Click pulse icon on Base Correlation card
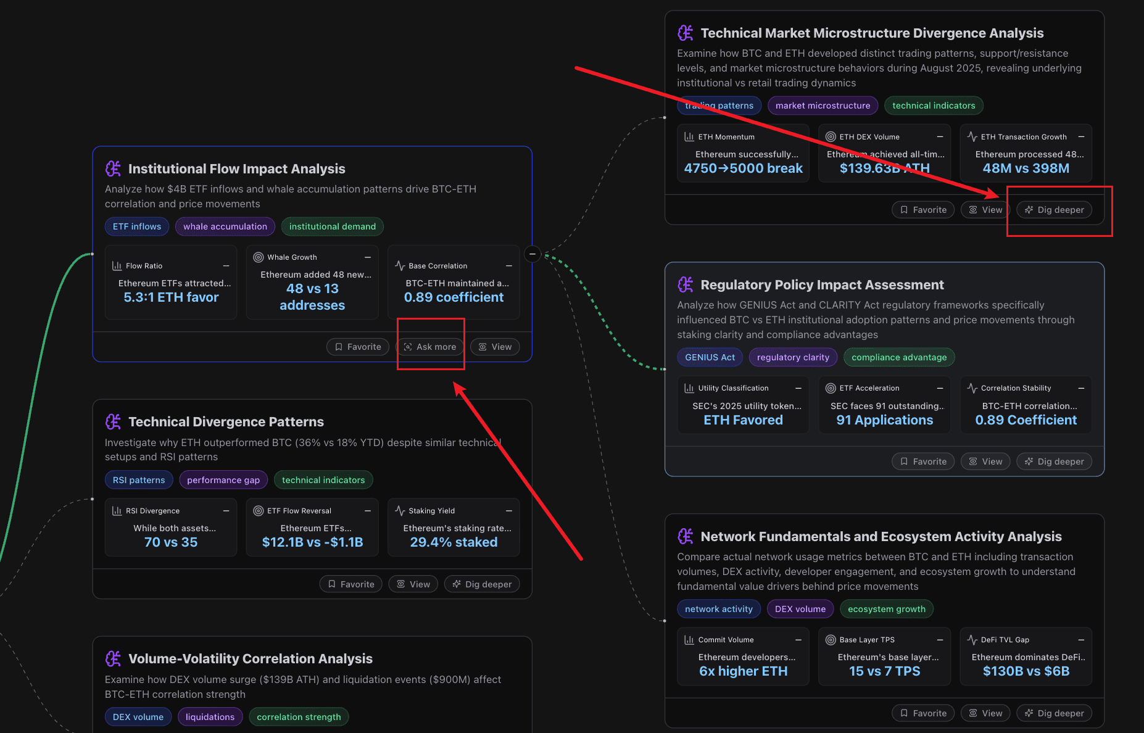The image size is (1144, 733). pyautogui.click(x=400, y=266)
